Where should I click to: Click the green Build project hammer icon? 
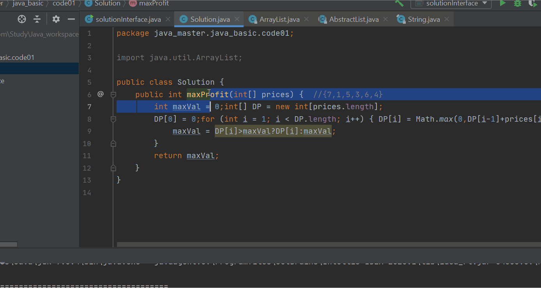tap(399, 3)
